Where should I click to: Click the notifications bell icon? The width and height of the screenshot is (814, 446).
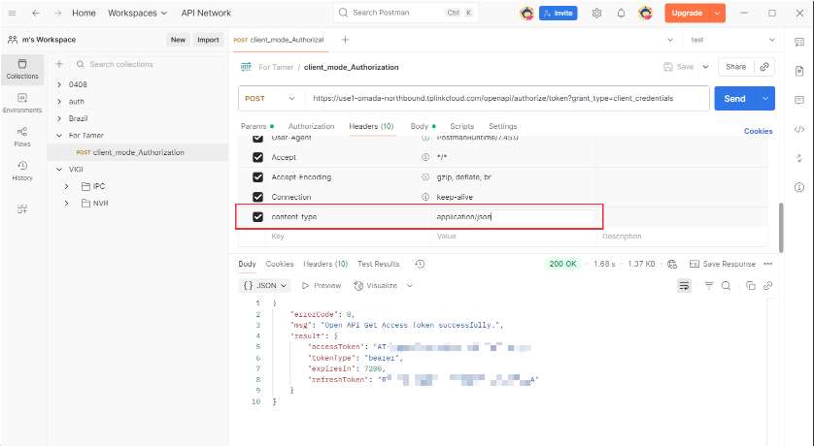(621, 14)
